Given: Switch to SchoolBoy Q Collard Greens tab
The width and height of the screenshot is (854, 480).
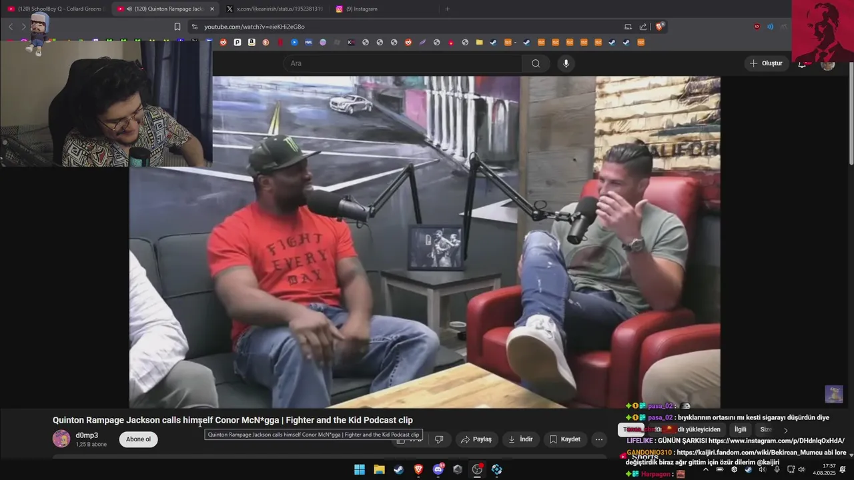Looking at the screenshot, I should point(56,9).
